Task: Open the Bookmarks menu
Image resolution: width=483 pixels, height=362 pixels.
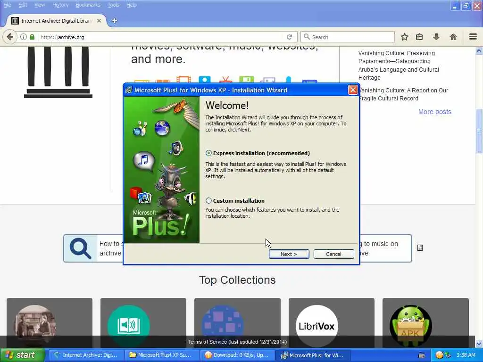Action: pos(88,5)
